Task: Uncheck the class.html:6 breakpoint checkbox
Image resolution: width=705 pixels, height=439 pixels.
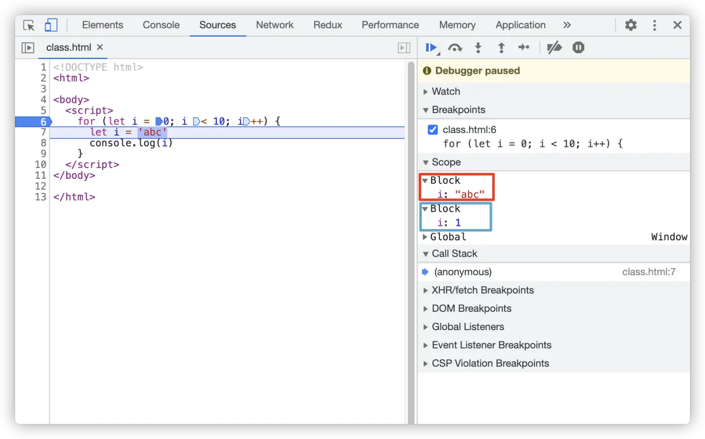Action: [x=433, y=130]
